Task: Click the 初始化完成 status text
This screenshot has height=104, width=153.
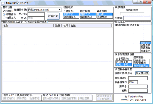Action: point(132,10)
